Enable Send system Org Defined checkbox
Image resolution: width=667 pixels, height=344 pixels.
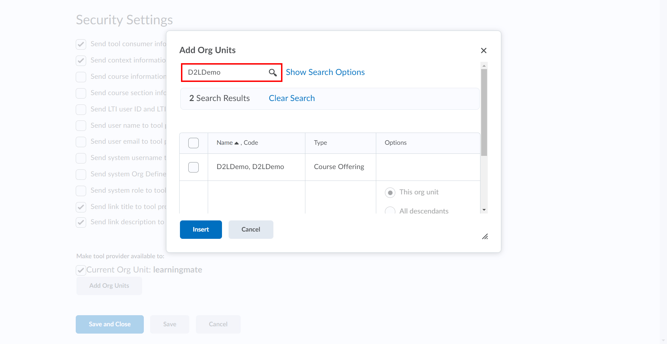pos(81,175)
